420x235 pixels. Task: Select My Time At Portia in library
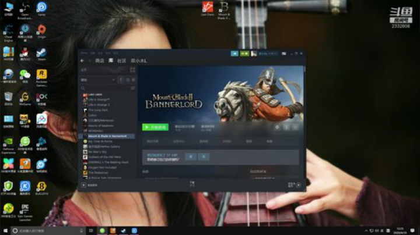(100, 141)
